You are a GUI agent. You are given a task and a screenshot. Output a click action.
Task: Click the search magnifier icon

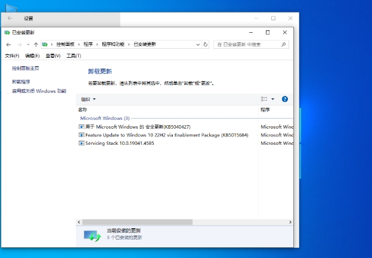coord(283,44)
